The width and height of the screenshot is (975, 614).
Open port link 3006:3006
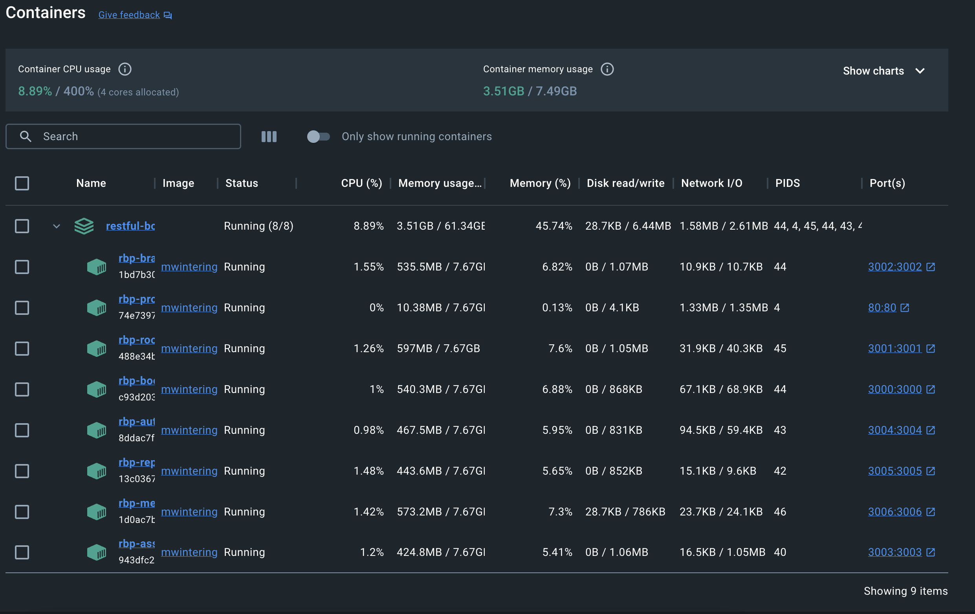pos(894,512)
